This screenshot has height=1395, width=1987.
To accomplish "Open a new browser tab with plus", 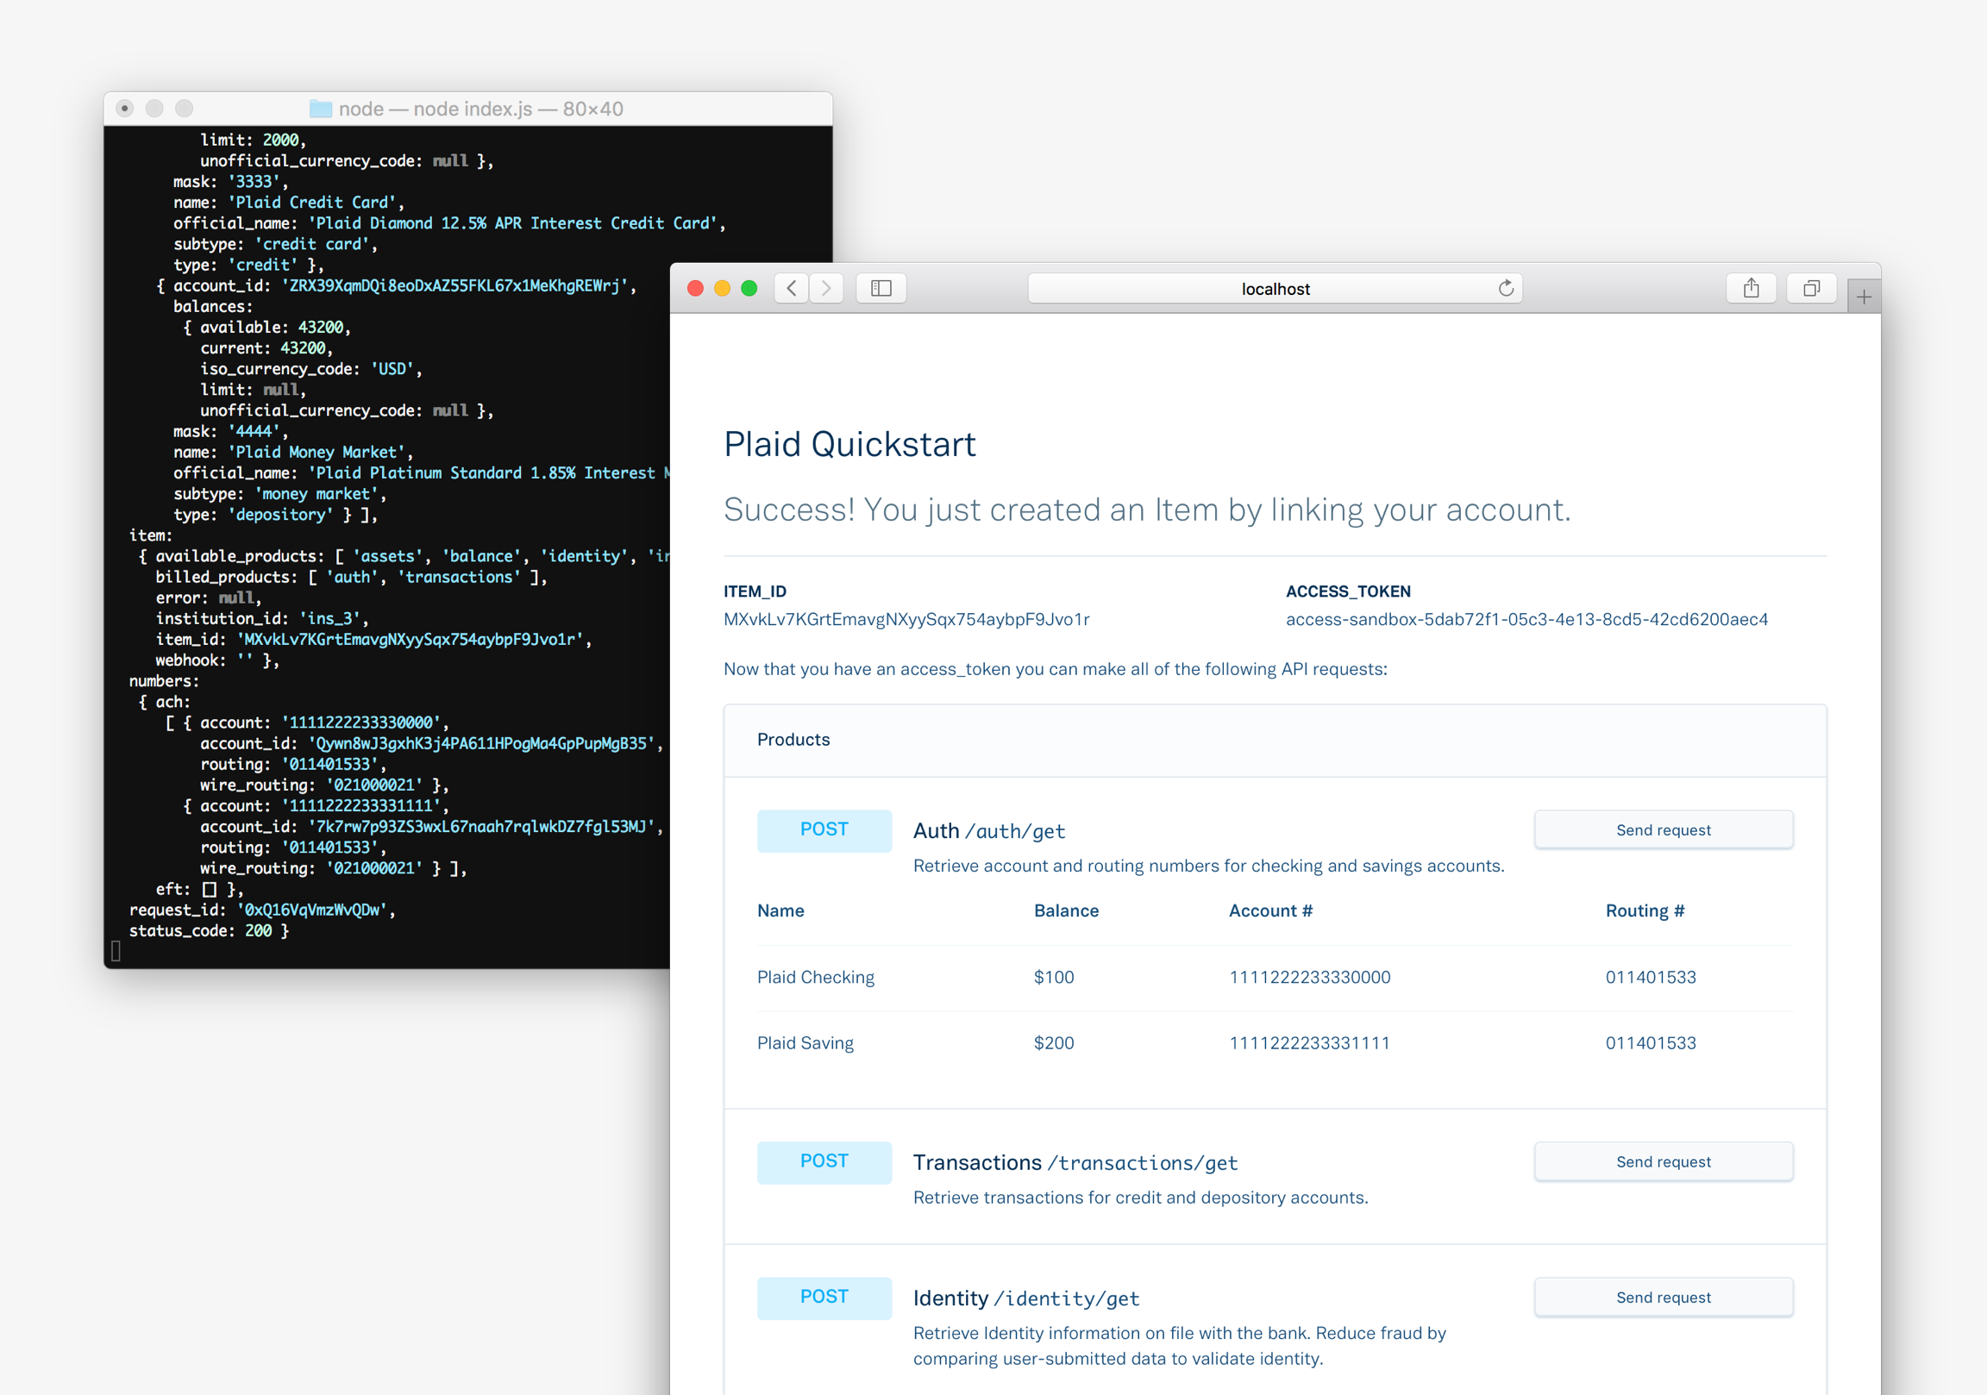I will coord(1865,297).
